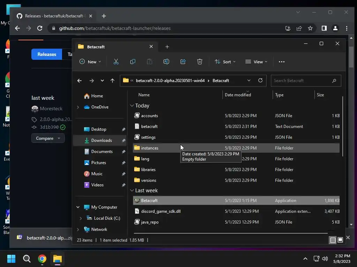Open the New dropdown in Explorer
Viewport: 357px width, 267px height.
point(90,62)
